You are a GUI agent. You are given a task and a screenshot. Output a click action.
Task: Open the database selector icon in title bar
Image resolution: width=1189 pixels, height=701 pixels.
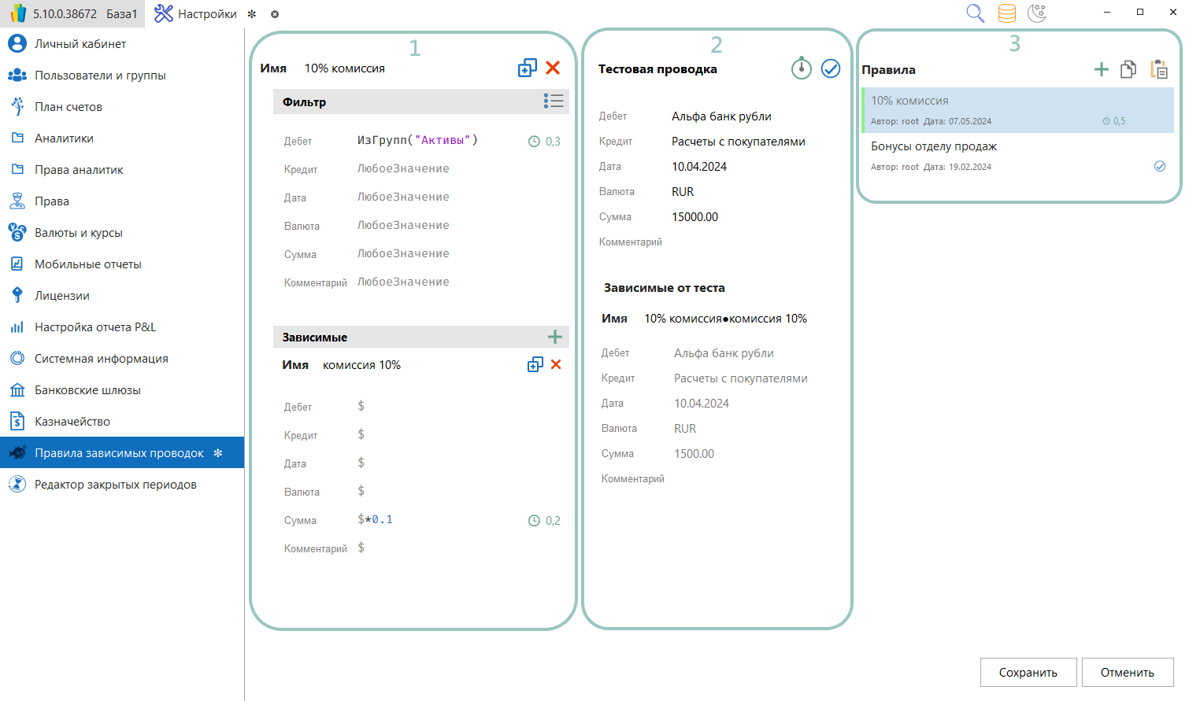(1006, 13)
